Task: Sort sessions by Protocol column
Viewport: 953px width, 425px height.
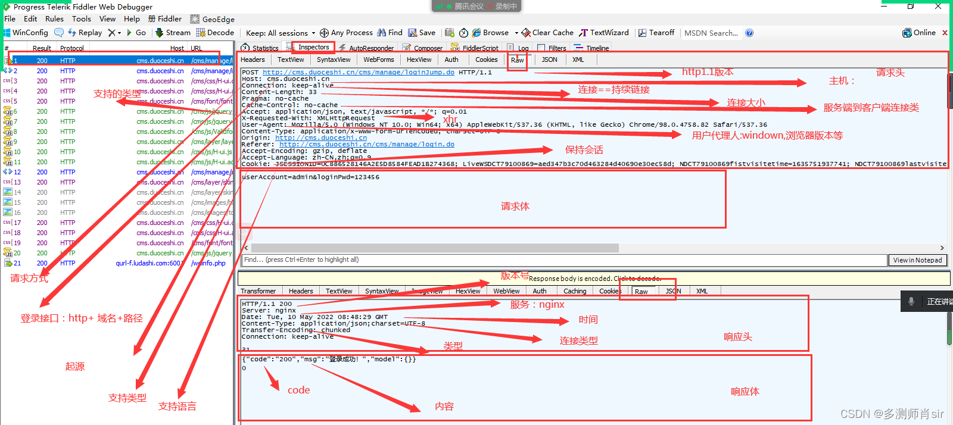Action: point(72,48)
